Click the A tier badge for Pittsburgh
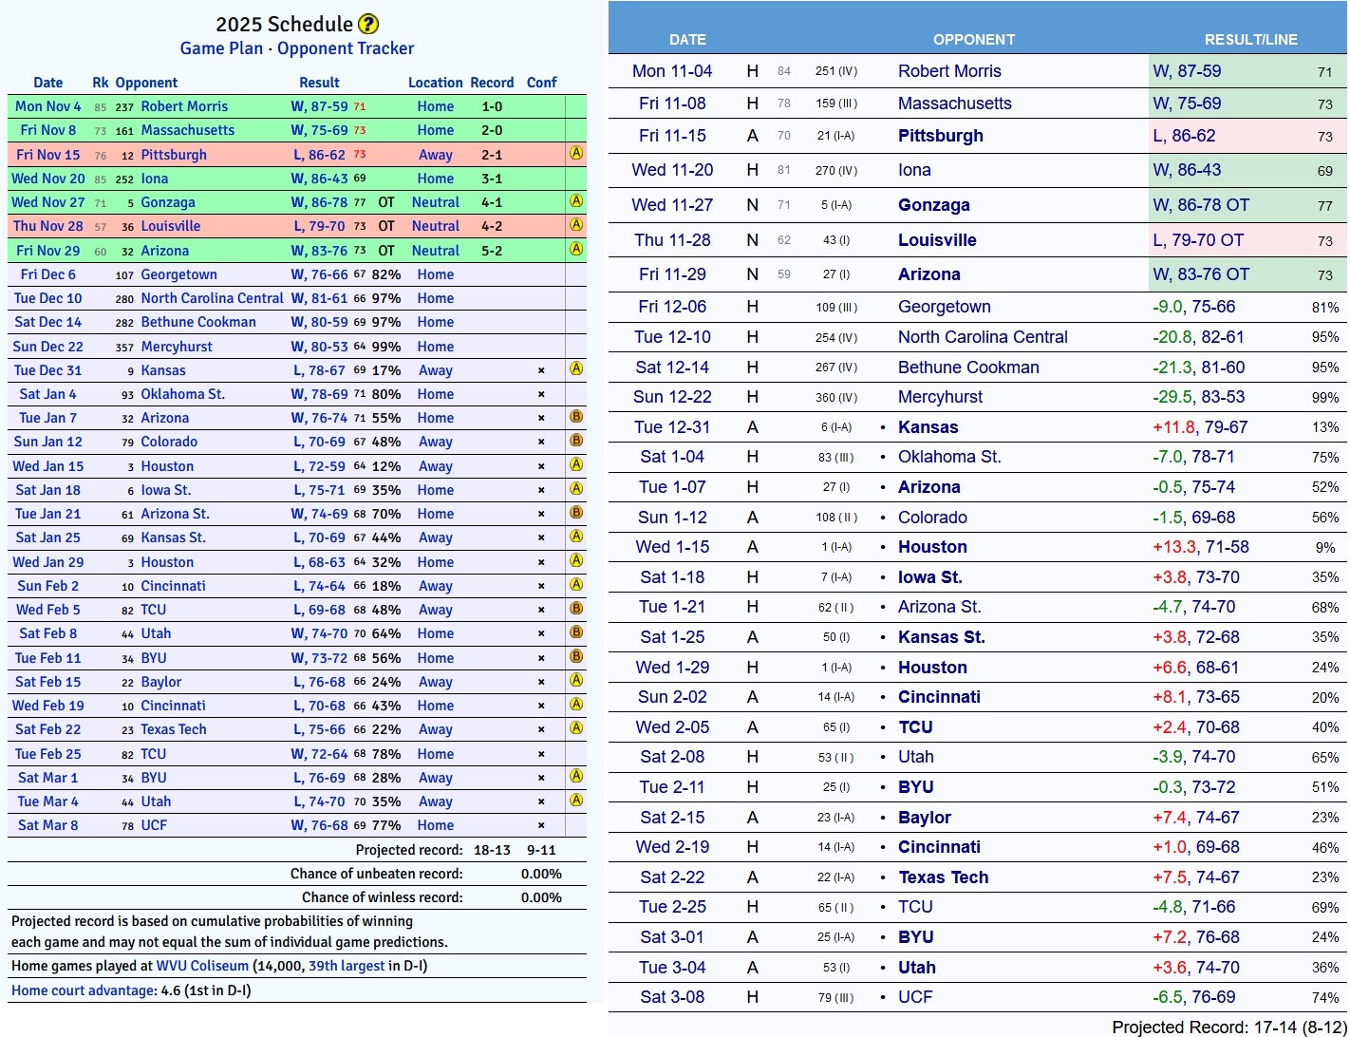 click(x=575, y=153)
